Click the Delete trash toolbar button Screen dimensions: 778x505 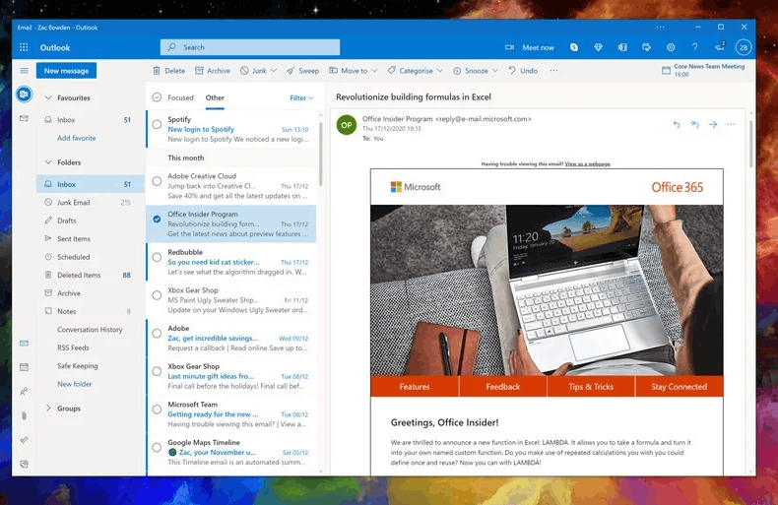[x=169, y=71]
